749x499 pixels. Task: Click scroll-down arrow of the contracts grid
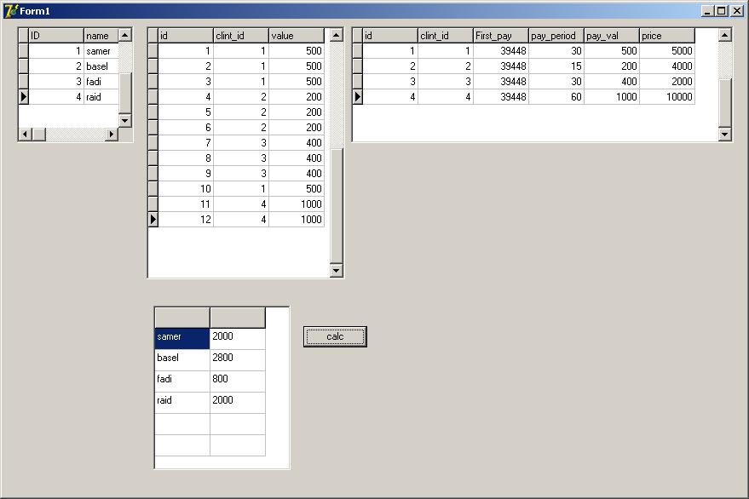pos(724,135)
